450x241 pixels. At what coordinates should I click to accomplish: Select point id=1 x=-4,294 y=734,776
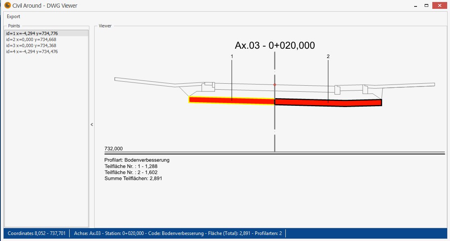pos(47,33)
